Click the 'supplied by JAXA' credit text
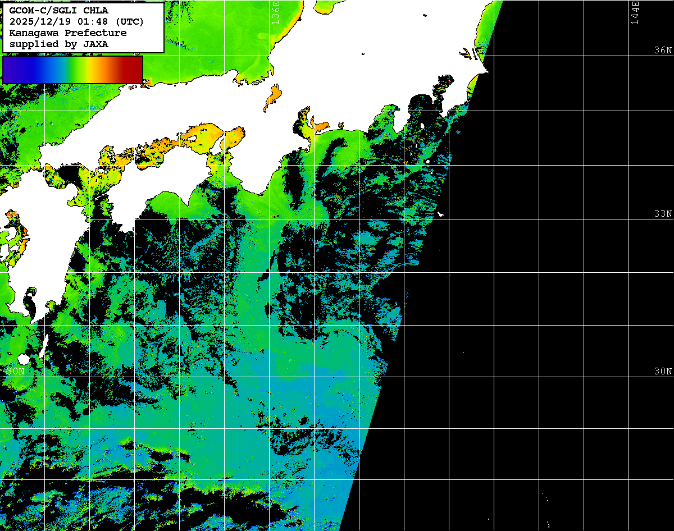 point(59,44)
